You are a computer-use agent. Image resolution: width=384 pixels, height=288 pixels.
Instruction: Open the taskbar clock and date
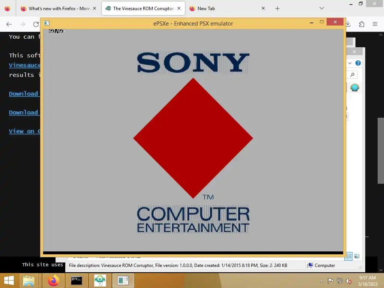(x=367, y=281)
